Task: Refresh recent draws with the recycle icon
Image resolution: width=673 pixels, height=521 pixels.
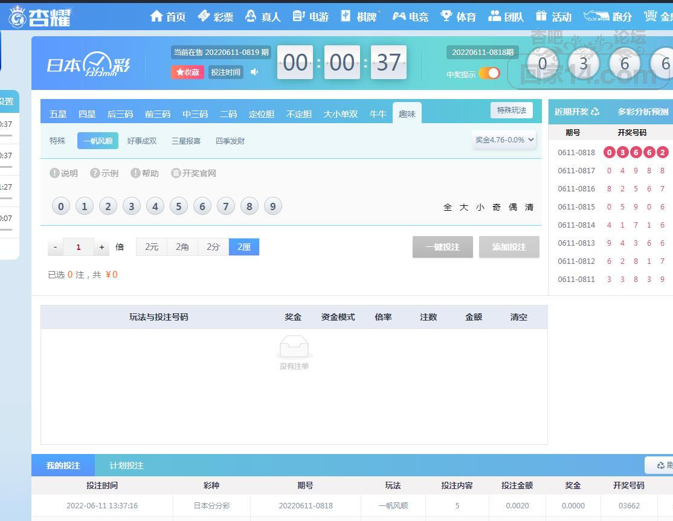Action: point(595,112)
